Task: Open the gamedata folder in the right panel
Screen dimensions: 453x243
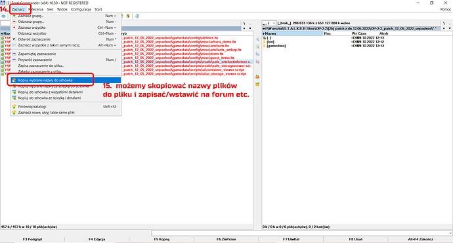Action: click(x=276, y=46)
